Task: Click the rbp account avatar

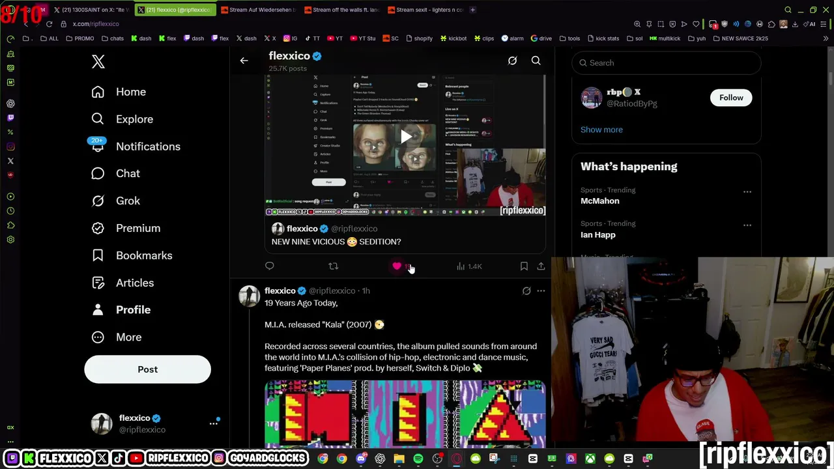Action: (591, 98)
